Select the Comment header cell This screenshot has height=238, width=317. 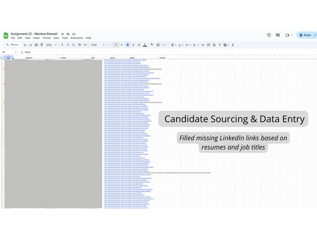coord(162,58)
